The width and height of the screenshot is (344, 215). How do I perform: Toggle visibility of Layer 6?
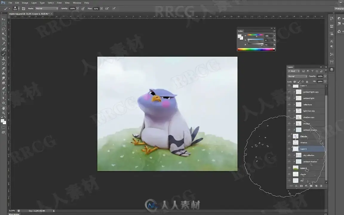click(289, 149)
